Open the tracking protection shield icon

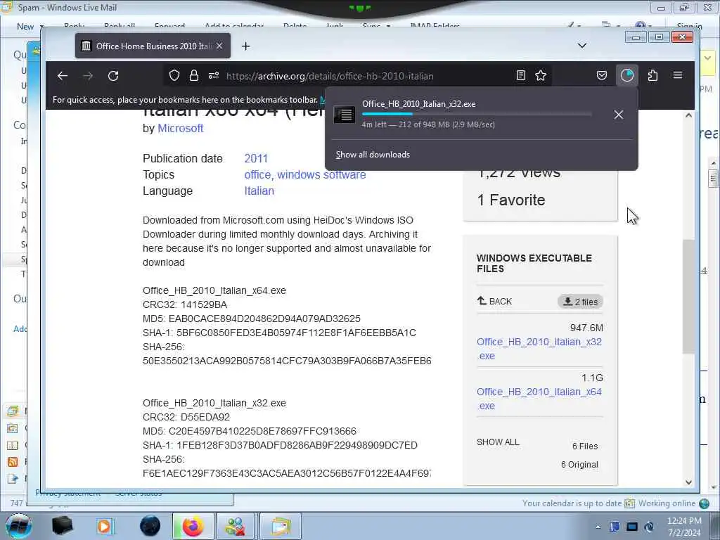tap(174, 75)
